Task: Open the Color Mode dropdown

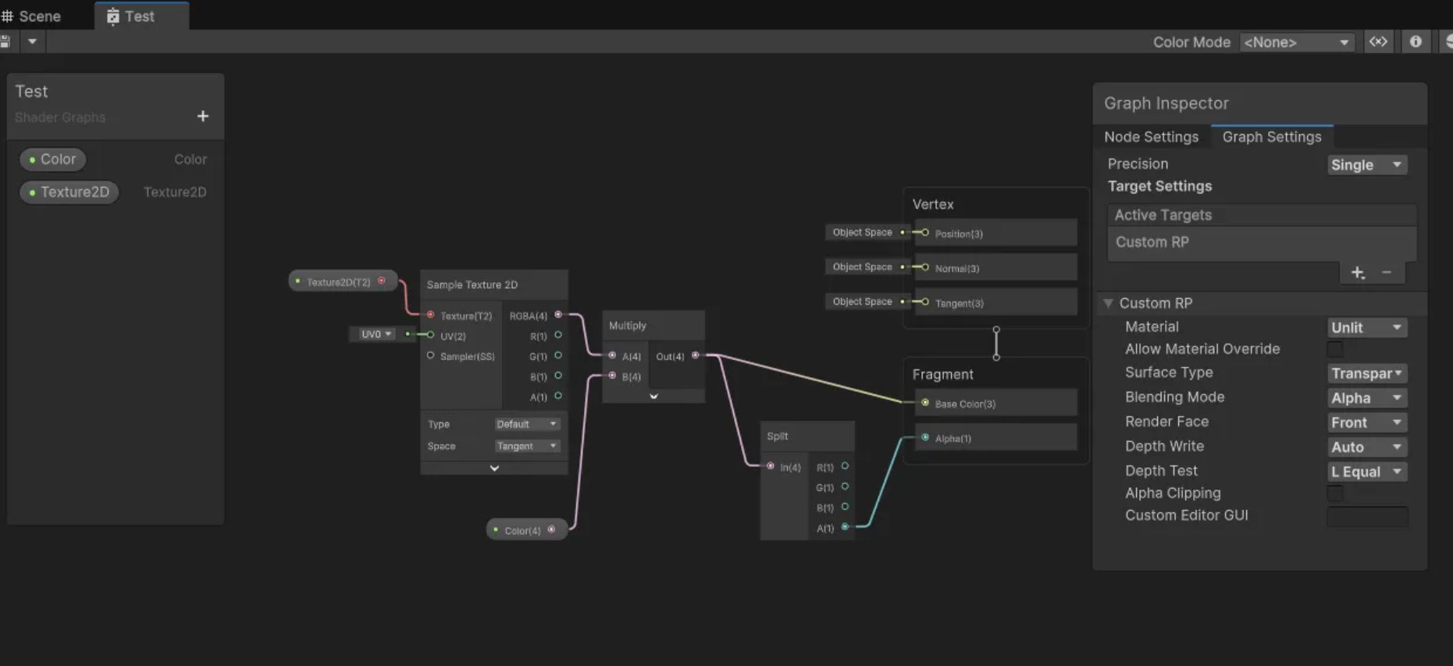Action: click(1297, 42)
